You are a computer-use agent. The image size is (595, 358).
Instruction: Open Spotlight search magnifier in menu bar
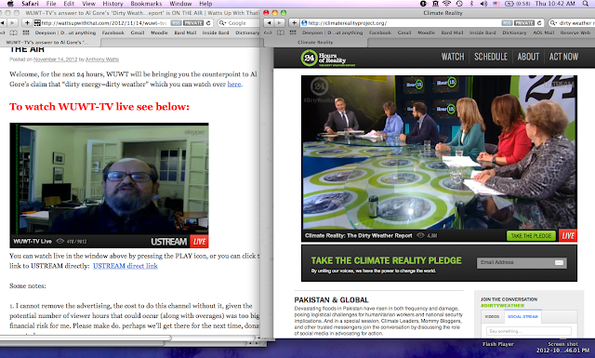[x=586, y=4]
